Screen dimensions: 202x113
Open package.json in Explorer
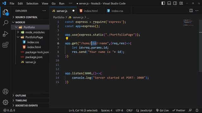30,57
